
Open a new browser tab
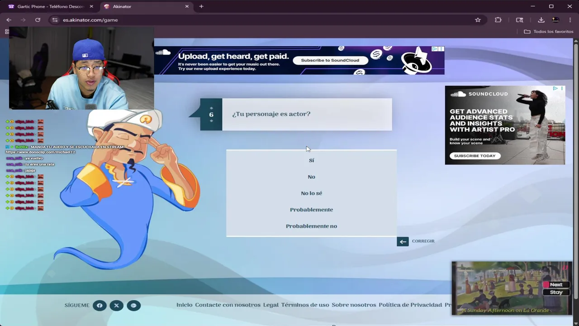tap(201, 6)
